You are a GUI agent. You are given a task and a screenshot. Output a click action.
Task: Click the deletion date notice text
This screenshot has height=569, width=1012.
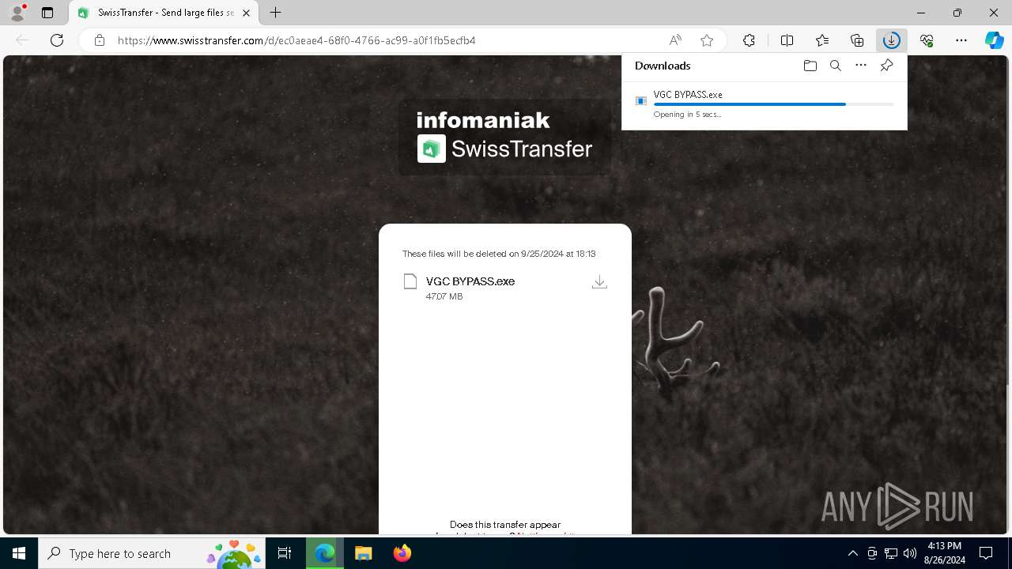(x=499, y=254)
